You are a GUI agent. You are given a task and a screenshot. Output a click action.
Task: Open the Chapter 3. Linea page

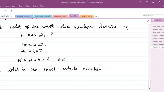click(158, 35)
